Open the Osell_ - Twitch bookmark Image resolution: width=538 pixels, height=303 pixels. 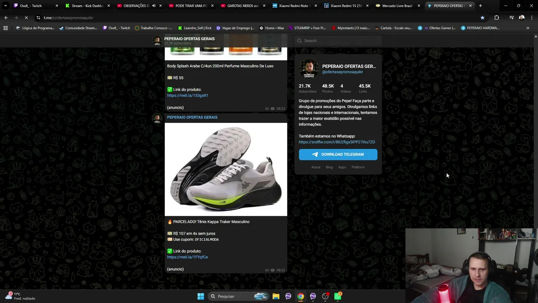point(116,28)
